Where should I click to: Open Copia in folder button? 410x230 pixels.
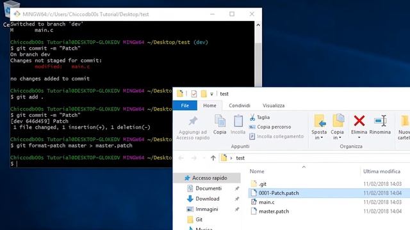tap(338, 127)
